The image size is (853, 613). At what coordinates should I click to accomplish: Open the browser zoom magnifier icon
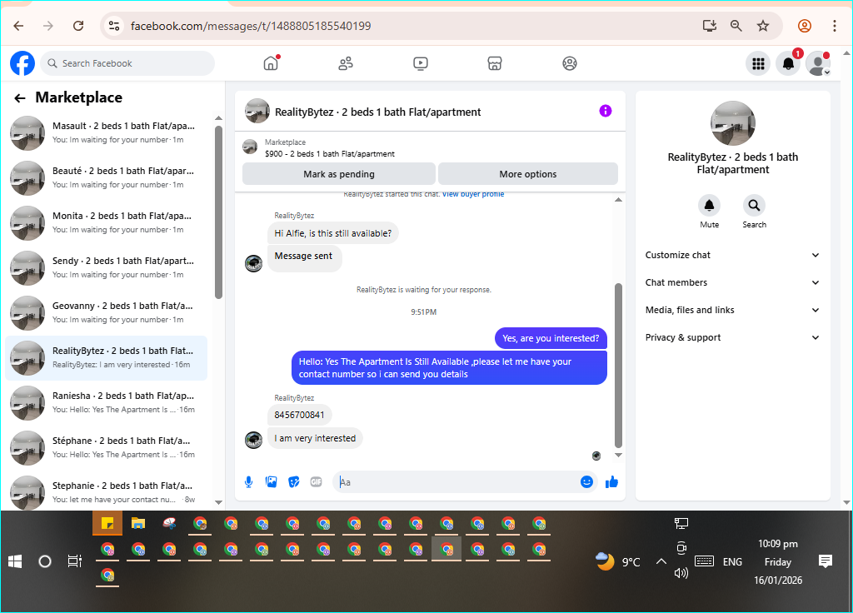[x=736, y=26]
